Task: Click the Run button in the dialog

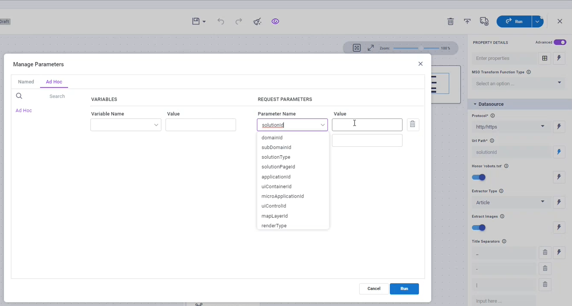Action: [404, 289]
